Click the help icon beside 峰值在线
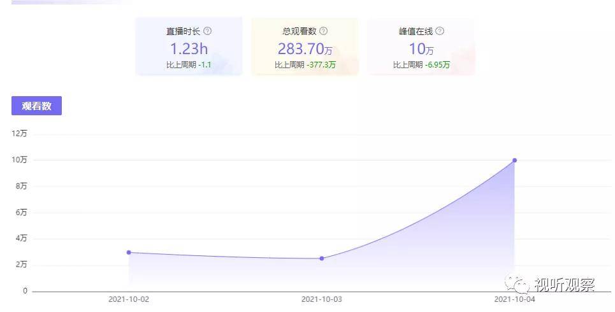615x312 pixels. [440, 31]
